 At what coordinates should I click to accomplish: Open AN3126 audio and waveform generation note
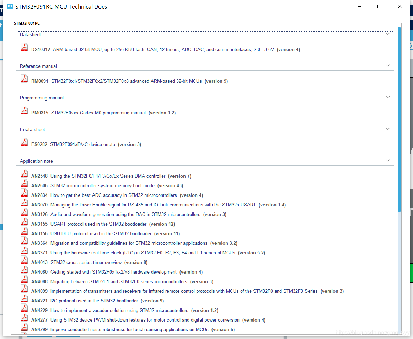[x=129, y=214]
